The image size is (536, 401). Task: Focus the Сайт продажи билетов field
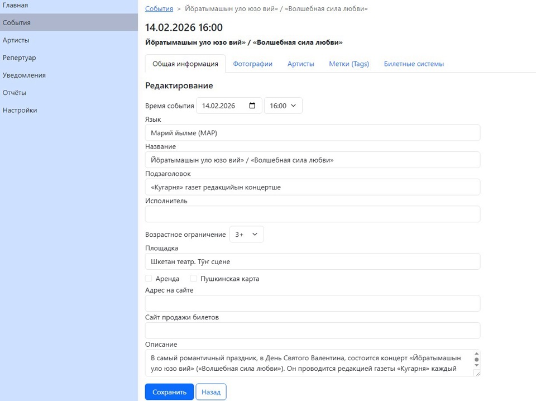pos(312,331)
